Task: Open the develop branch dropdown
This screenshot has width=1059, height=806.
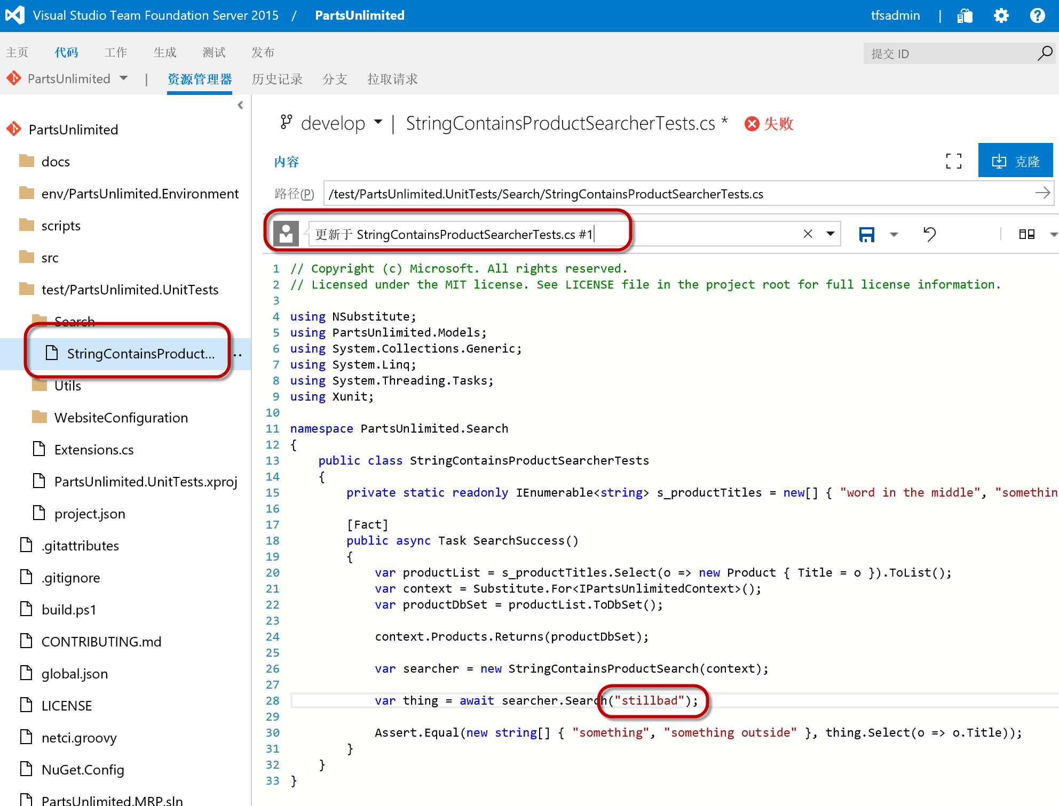Action: pos(378,122)
